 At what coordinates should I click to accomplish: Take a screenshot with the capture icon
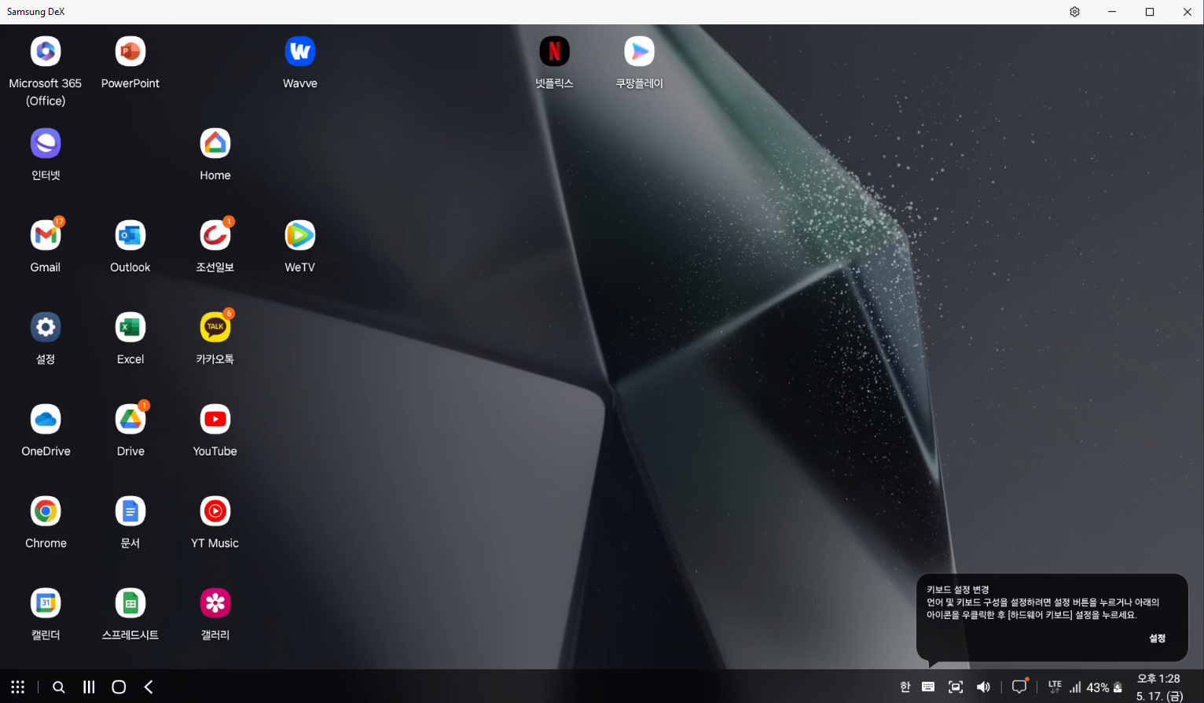click(956, 687)
